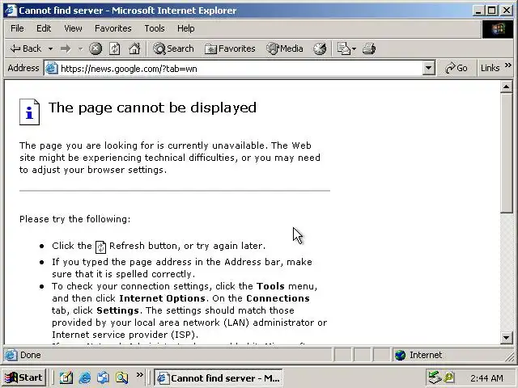Open the View menu
The image size is (518, 388).
[73, 28]
